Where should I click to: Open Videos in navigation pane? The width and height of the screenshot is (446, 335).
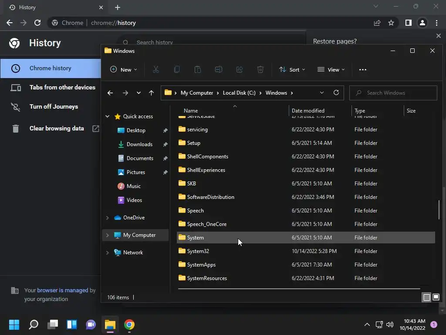pyautogui.click(x=134, y=200)
